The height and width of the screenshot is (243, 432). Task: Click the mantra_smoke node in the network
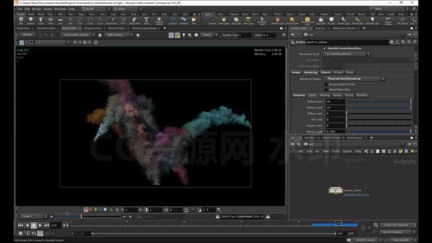(x=335, y=190)
